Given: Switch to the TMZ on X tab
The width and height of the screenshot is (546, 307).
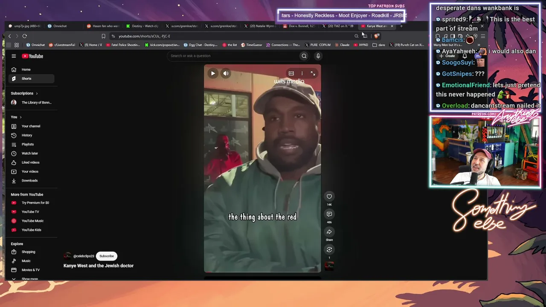Looking at the screenshot, I should pos(338,26).
